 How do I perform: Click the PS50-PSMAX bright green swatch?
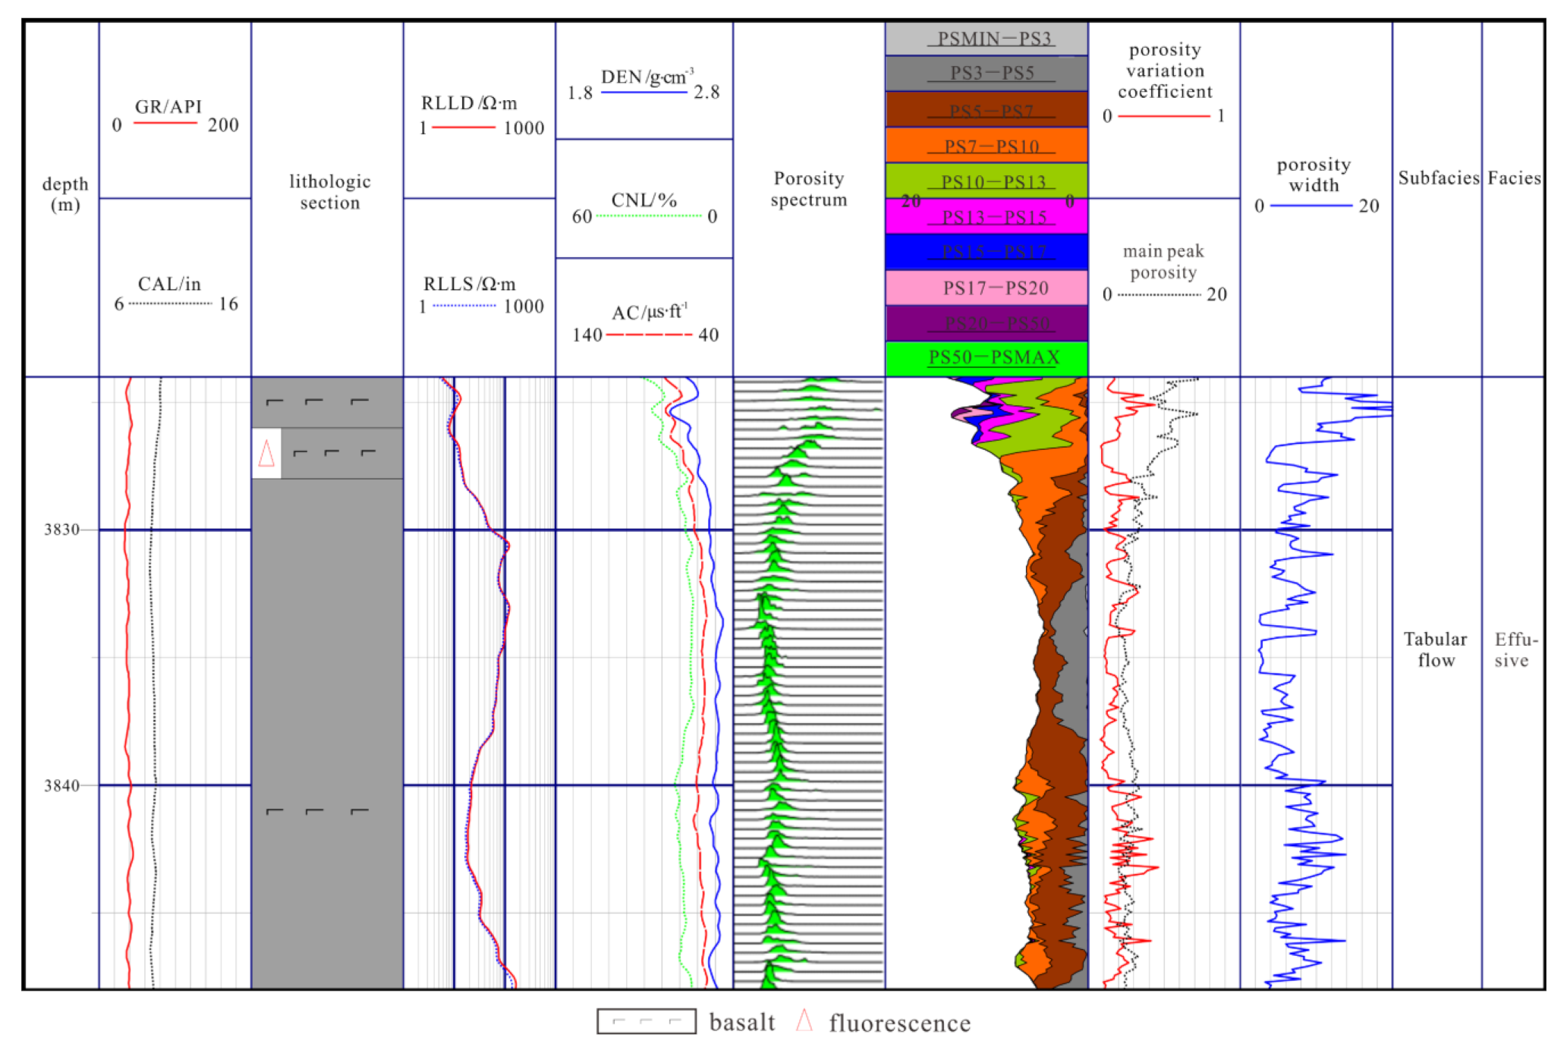[986, 358]
